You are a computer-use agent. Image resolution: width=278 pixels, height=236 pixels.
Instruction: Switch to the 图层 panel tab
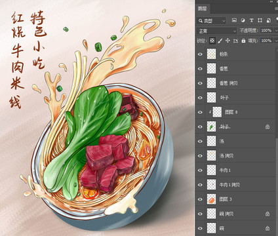202,9
